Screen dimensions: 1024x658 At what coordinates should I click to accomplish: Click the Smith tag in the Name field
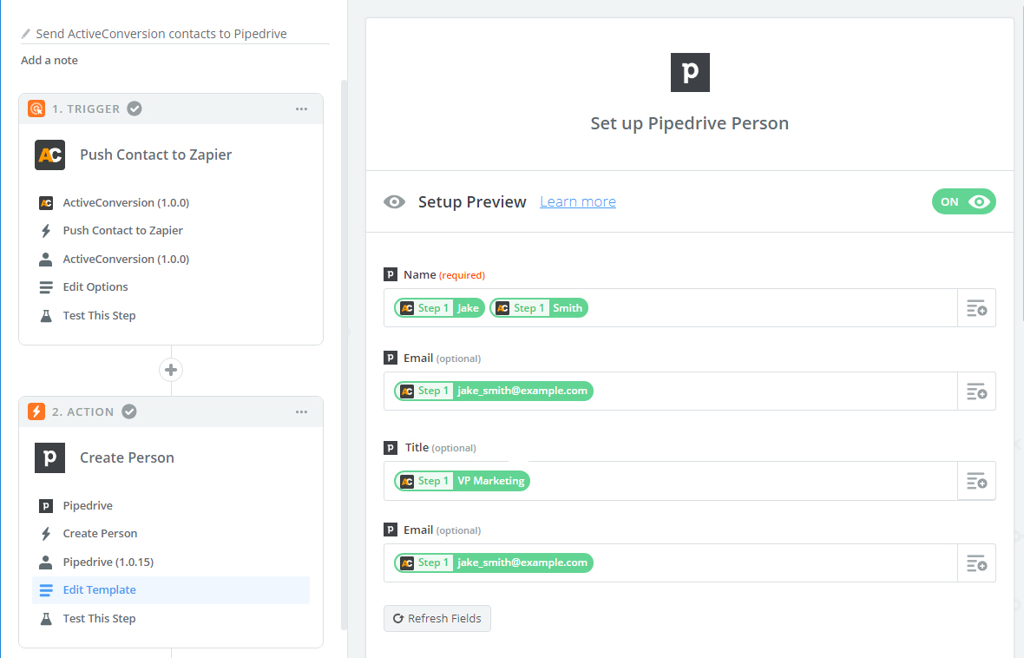pyautogui.click(x=539, y=308)
